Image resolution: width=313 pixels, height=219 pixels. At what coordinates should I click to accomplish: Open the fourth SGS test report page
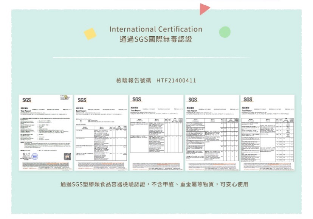[x=212, y=132]
